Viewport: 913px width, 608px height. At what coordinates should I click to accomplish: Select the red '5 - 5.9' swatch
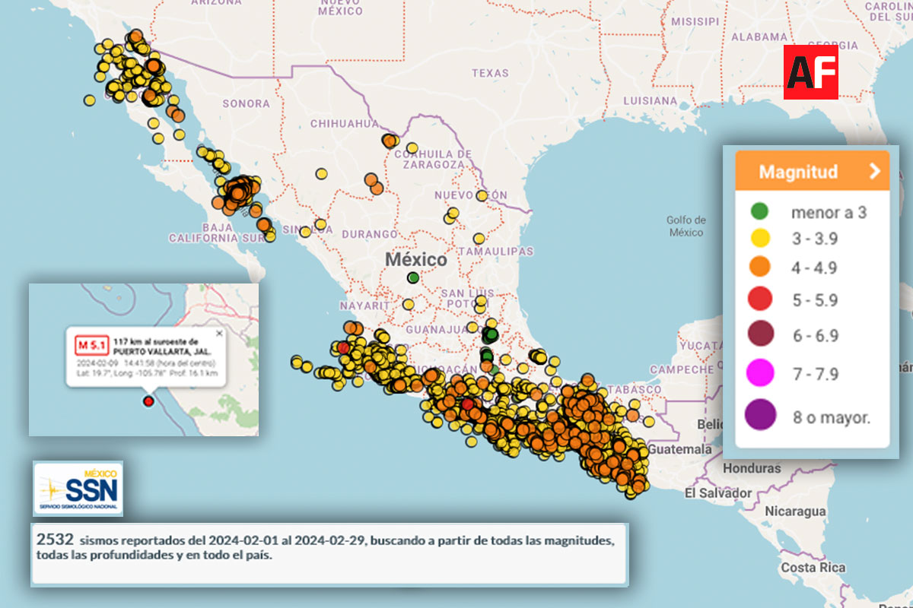(x=759, y=299)
